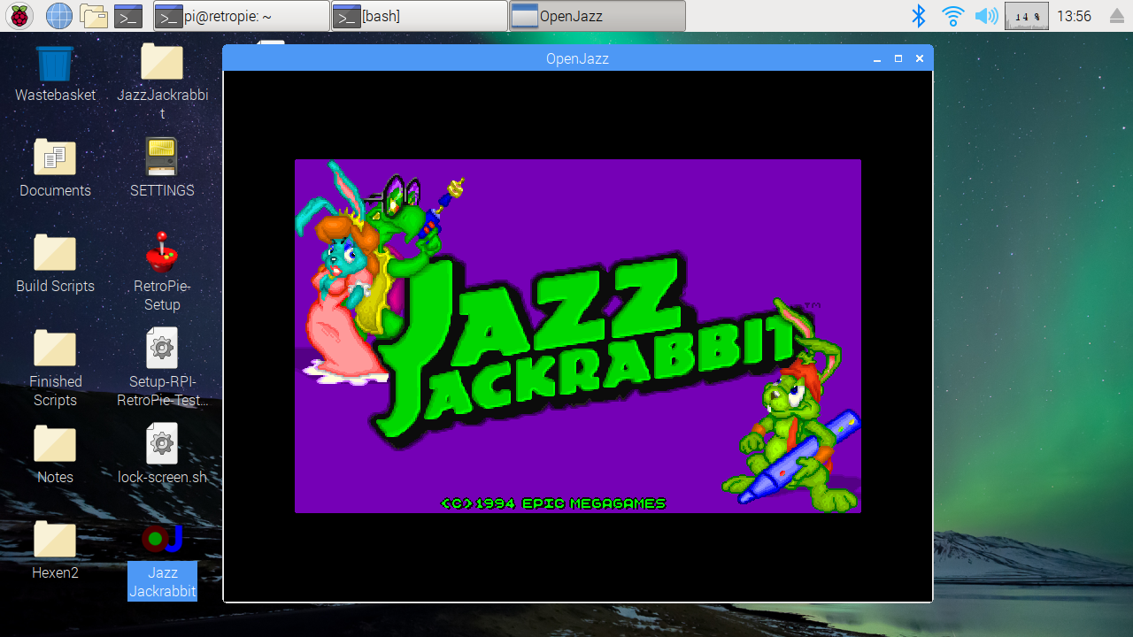The image size is (1133, 637).
Task: Open the Raspberry Pi main menu
Action: tap(19, 16)
